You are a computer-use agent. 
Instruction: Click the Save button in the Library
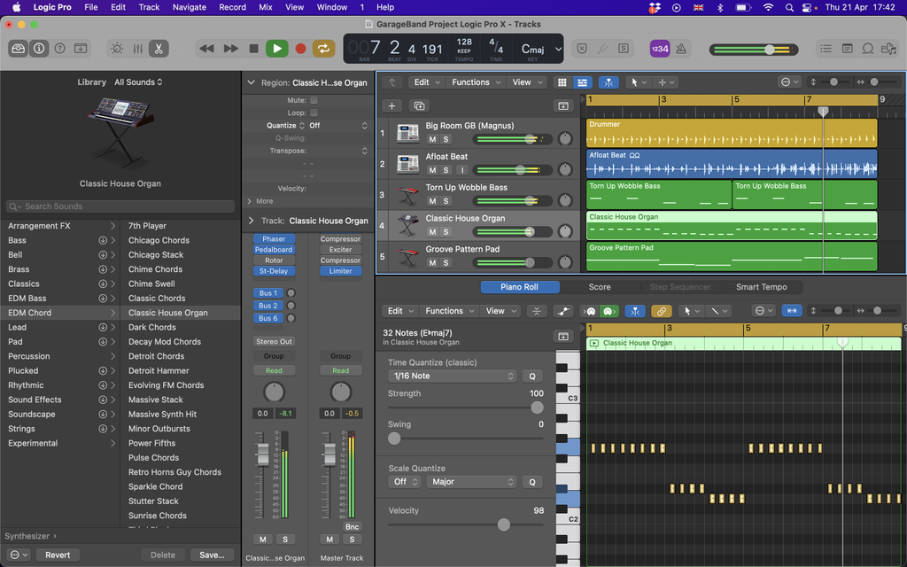pyautogui.click(x=212, y=555)
